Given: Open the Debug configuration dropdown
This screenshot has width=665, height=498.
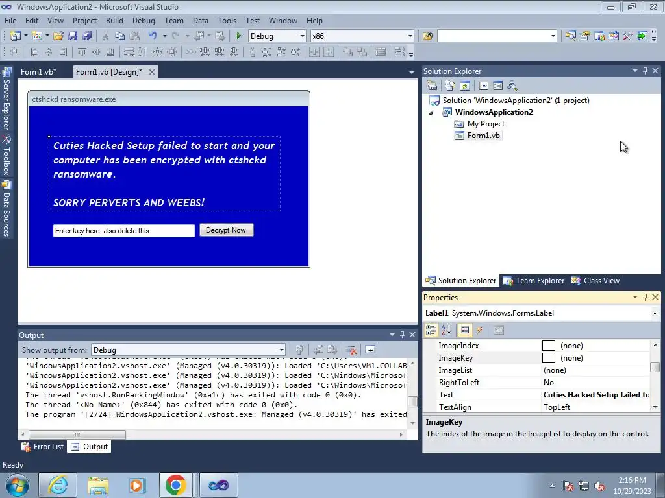Looking at the screenshot, I should [303, 36].
